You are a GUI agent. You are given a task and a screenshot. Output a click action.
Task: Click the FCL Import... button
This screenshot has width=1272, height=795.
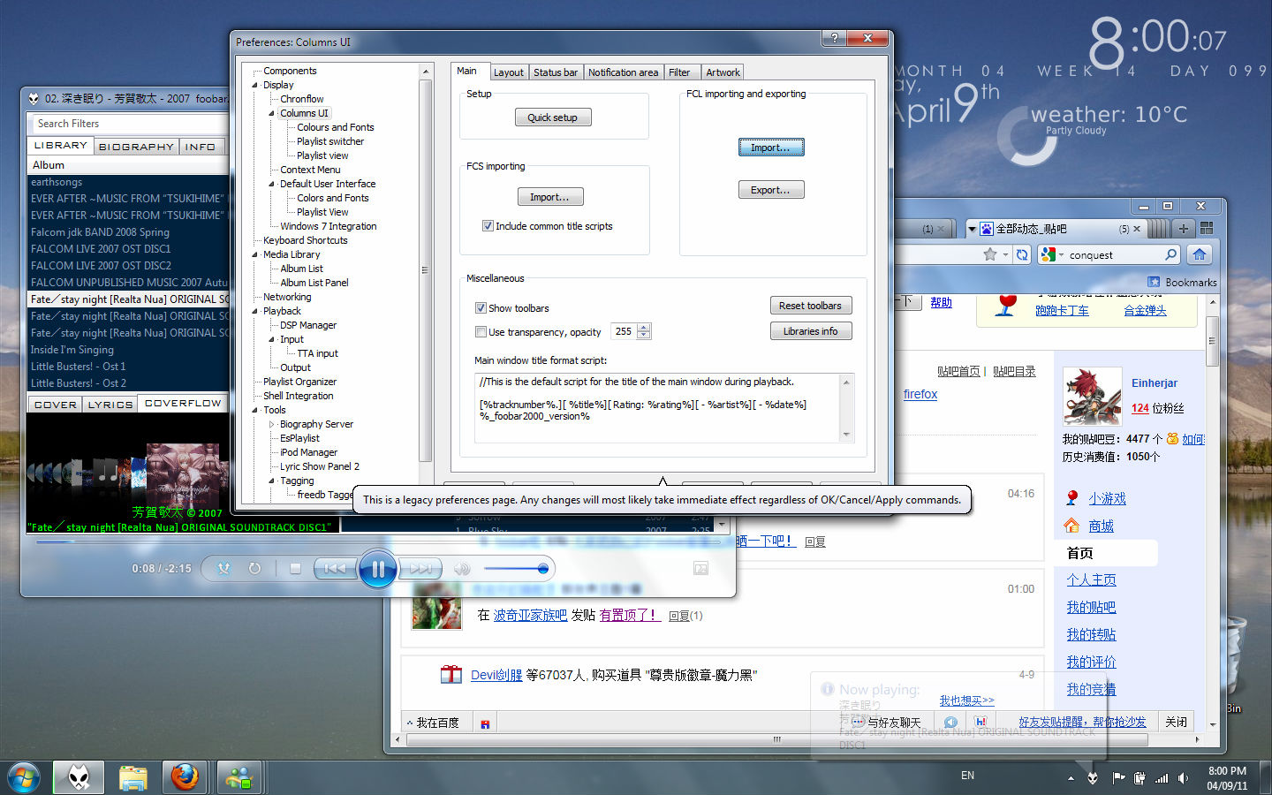click(x=771, y=148)
